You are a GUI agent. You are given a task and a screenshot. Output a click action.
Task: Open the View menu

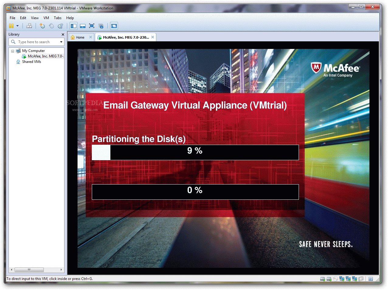tap(35, 18)
